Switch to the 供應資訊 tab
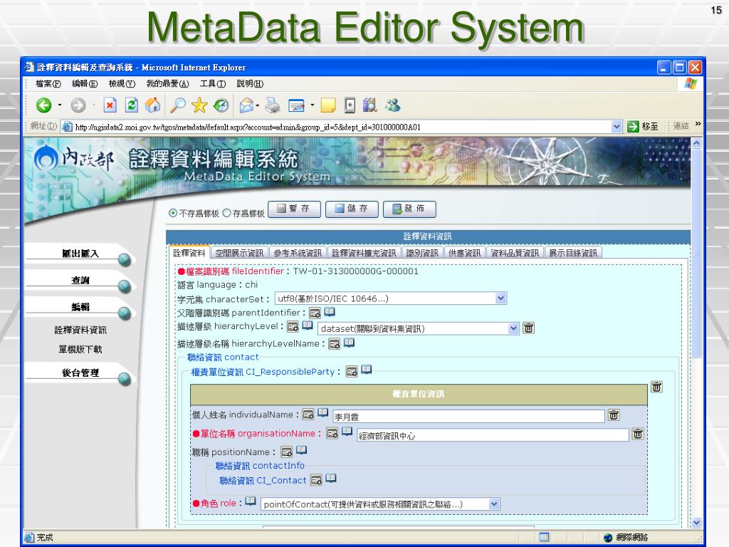 click(x=464, y=253)
